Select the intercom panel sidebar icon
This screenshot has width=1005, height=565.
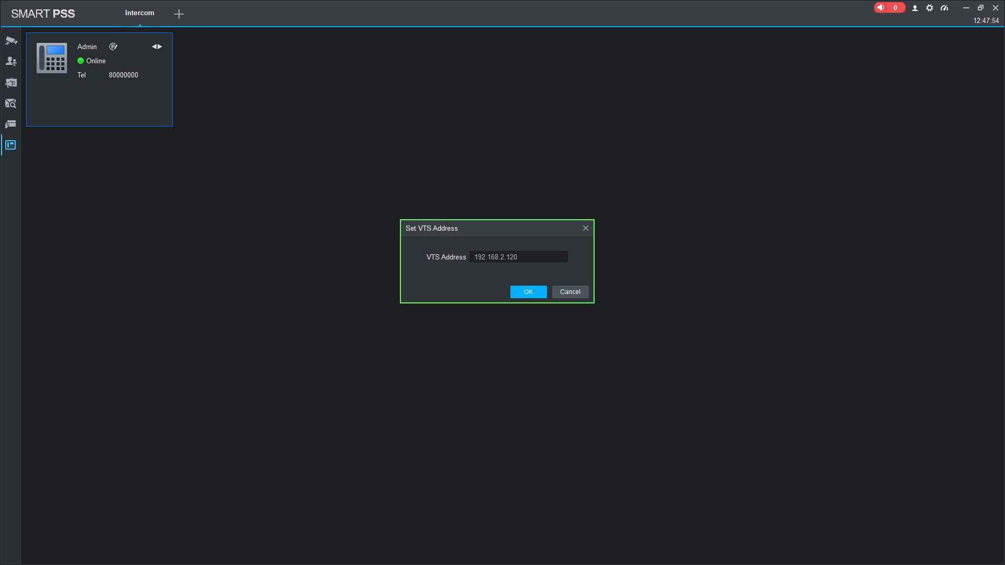[11, 145]
